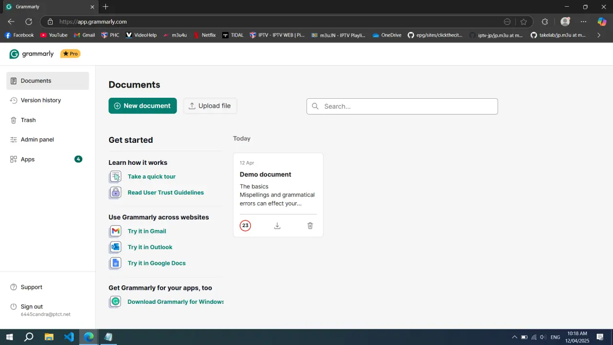The image size is (613, 345).
Task: Click the ENG language indicator
Action: pos(556,337)
